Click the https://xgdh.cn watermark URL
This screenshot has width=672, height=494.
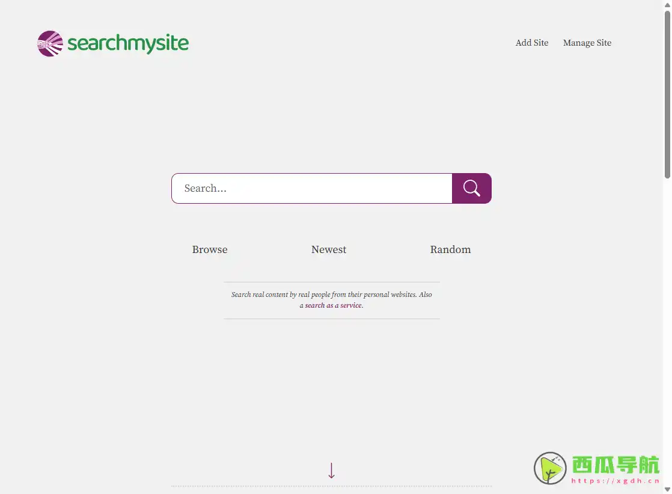coord(615,481)
